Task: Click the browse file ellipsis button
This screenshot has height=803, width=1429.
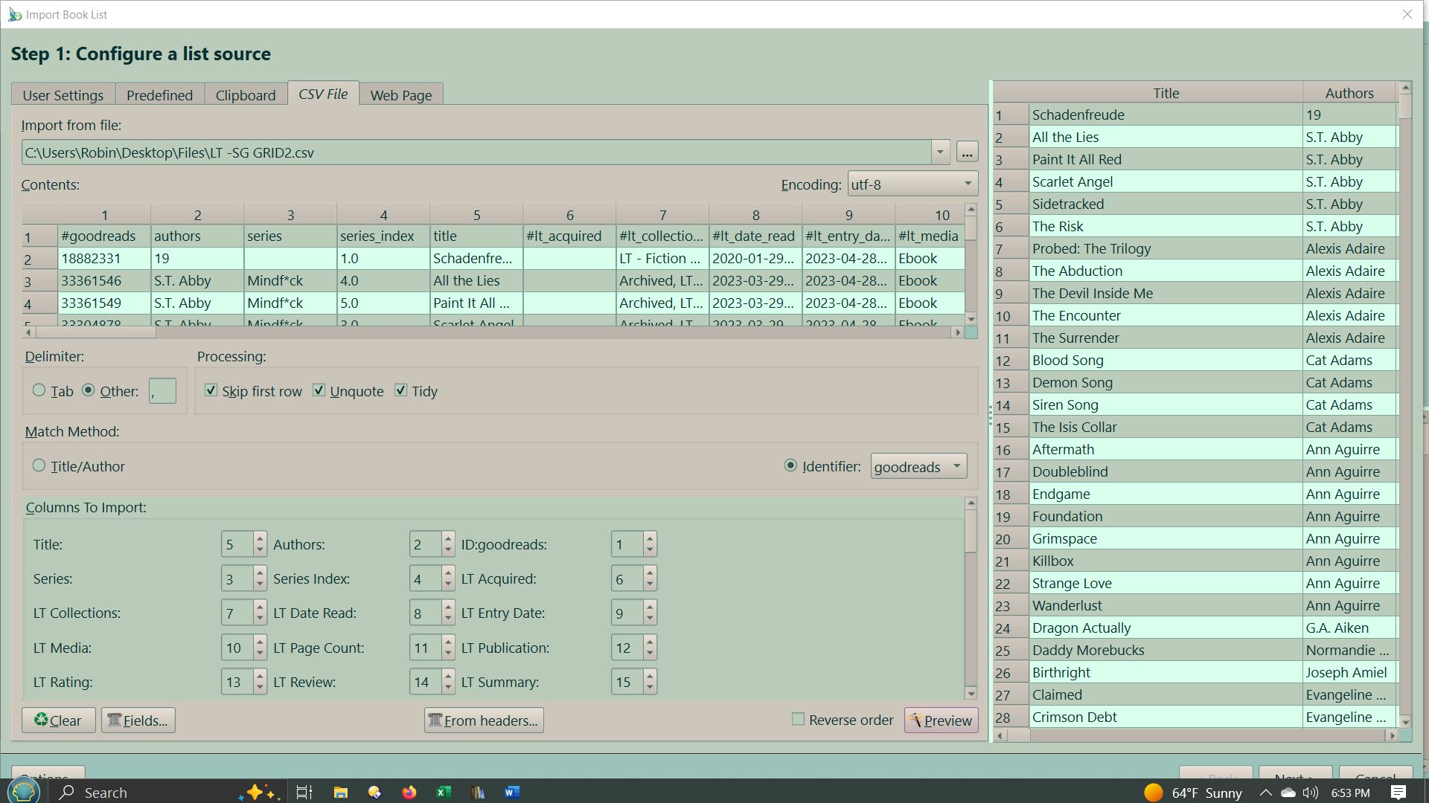Action: (x=966, y=152)
